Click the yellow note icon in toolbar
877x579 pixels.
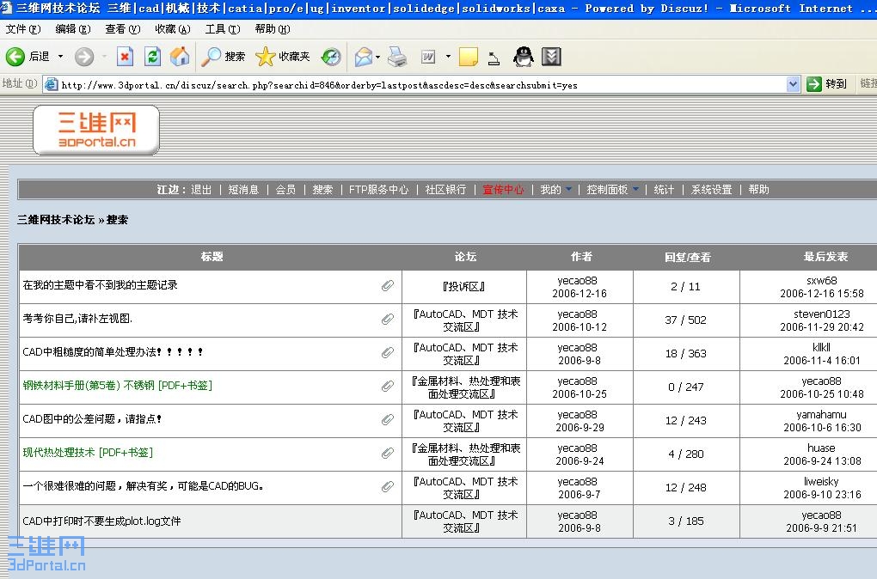(x=468, y=57)
